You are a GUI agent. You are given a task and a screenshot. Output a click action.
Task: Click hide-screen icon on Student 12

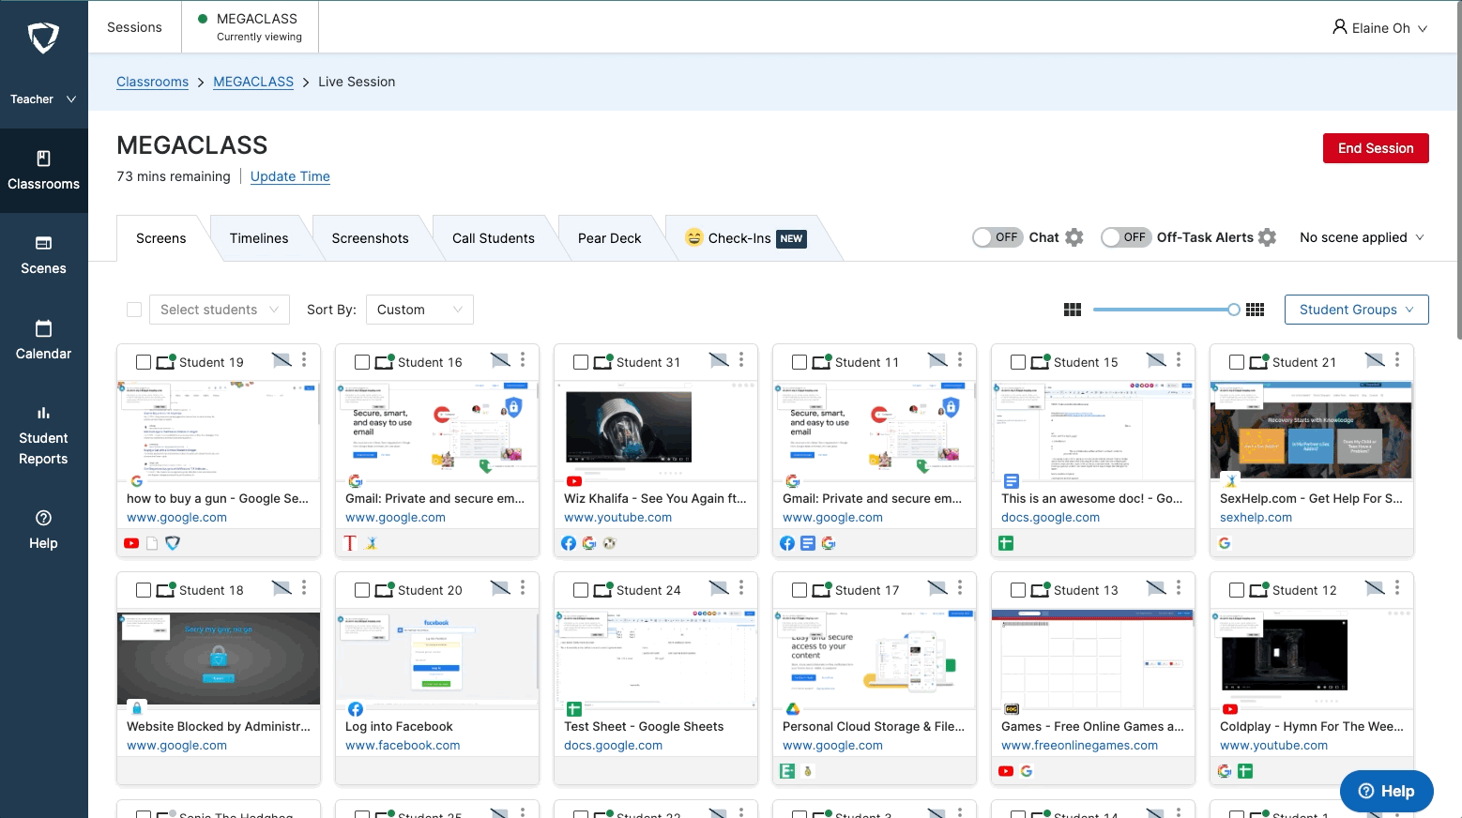pyautogui.click(x=1375, y=588)
